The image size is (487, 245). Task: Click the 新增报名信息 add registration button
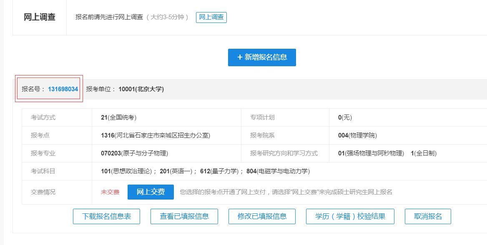(262, 57)
